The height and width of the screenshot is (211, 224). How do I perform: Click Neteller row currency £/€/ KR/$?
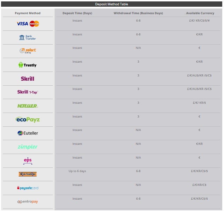(x=200, y=103)
